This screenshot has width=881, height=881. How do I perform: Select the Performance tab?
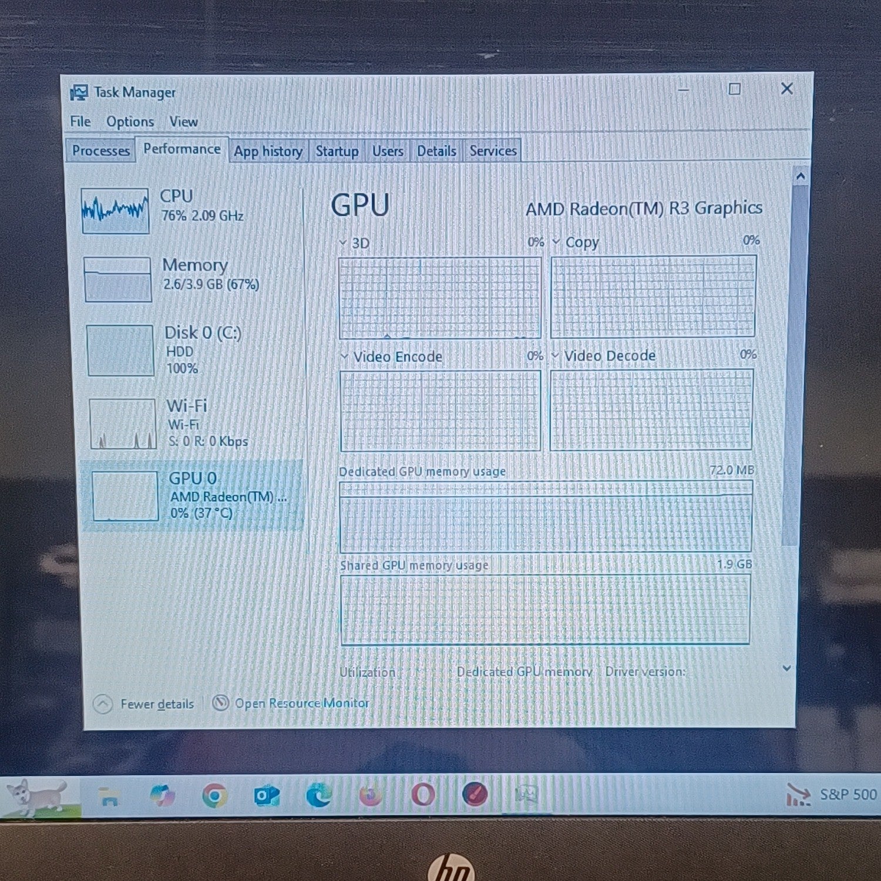point(182,149)
